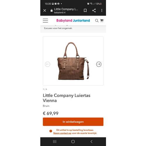Go to Babyland Juniorland home logo
Image resolution: width=146 pixels, height=146 pixels.
tap(73, 20)
